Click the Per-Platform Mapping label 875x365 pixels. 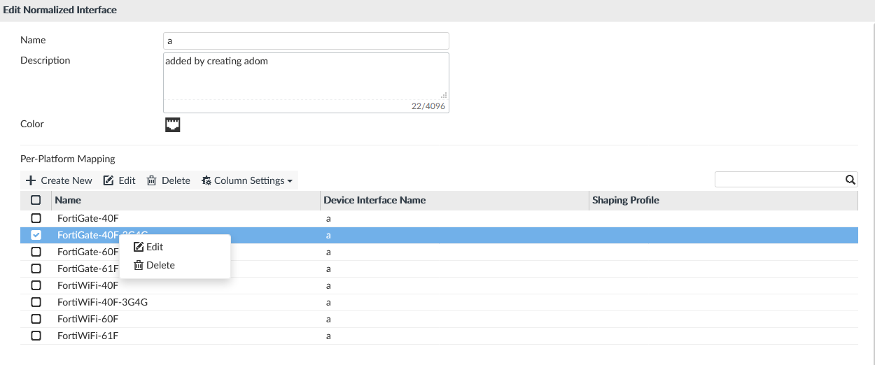[68, 159]
